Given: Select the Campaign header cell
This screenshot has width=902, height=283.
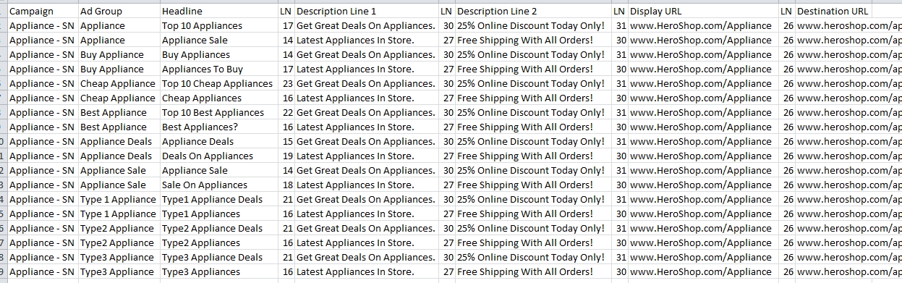Looking at the screenshot, I should (43, 12).
